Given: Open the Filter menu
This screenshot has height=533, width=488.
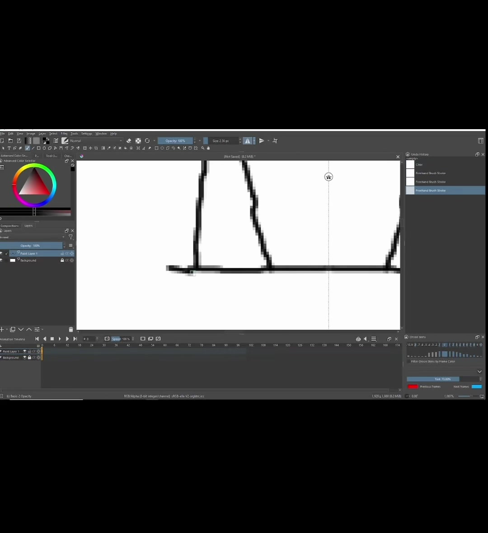Looking at the screenshot, I should coord(64,134).
